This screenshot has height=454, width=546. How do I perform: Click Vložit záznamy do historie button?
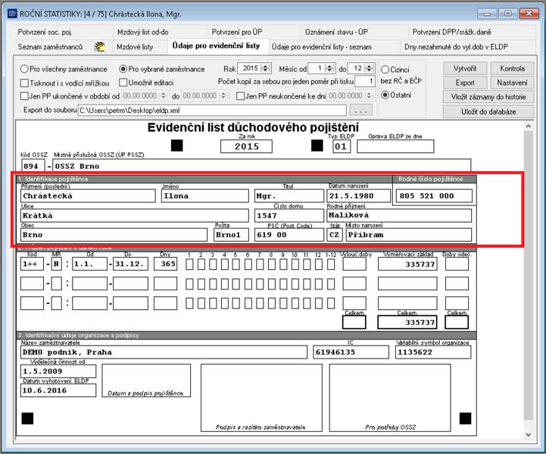[x=488, y=97]
